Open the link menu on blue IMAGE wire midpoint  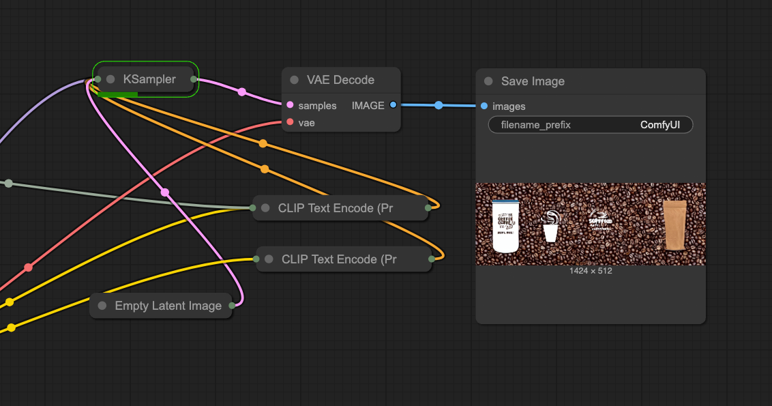(439, 105)
